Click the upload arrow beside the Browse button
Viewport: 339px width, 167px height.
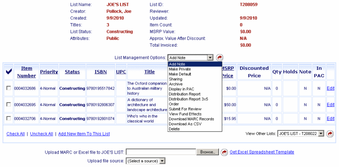tap(224, 152)
